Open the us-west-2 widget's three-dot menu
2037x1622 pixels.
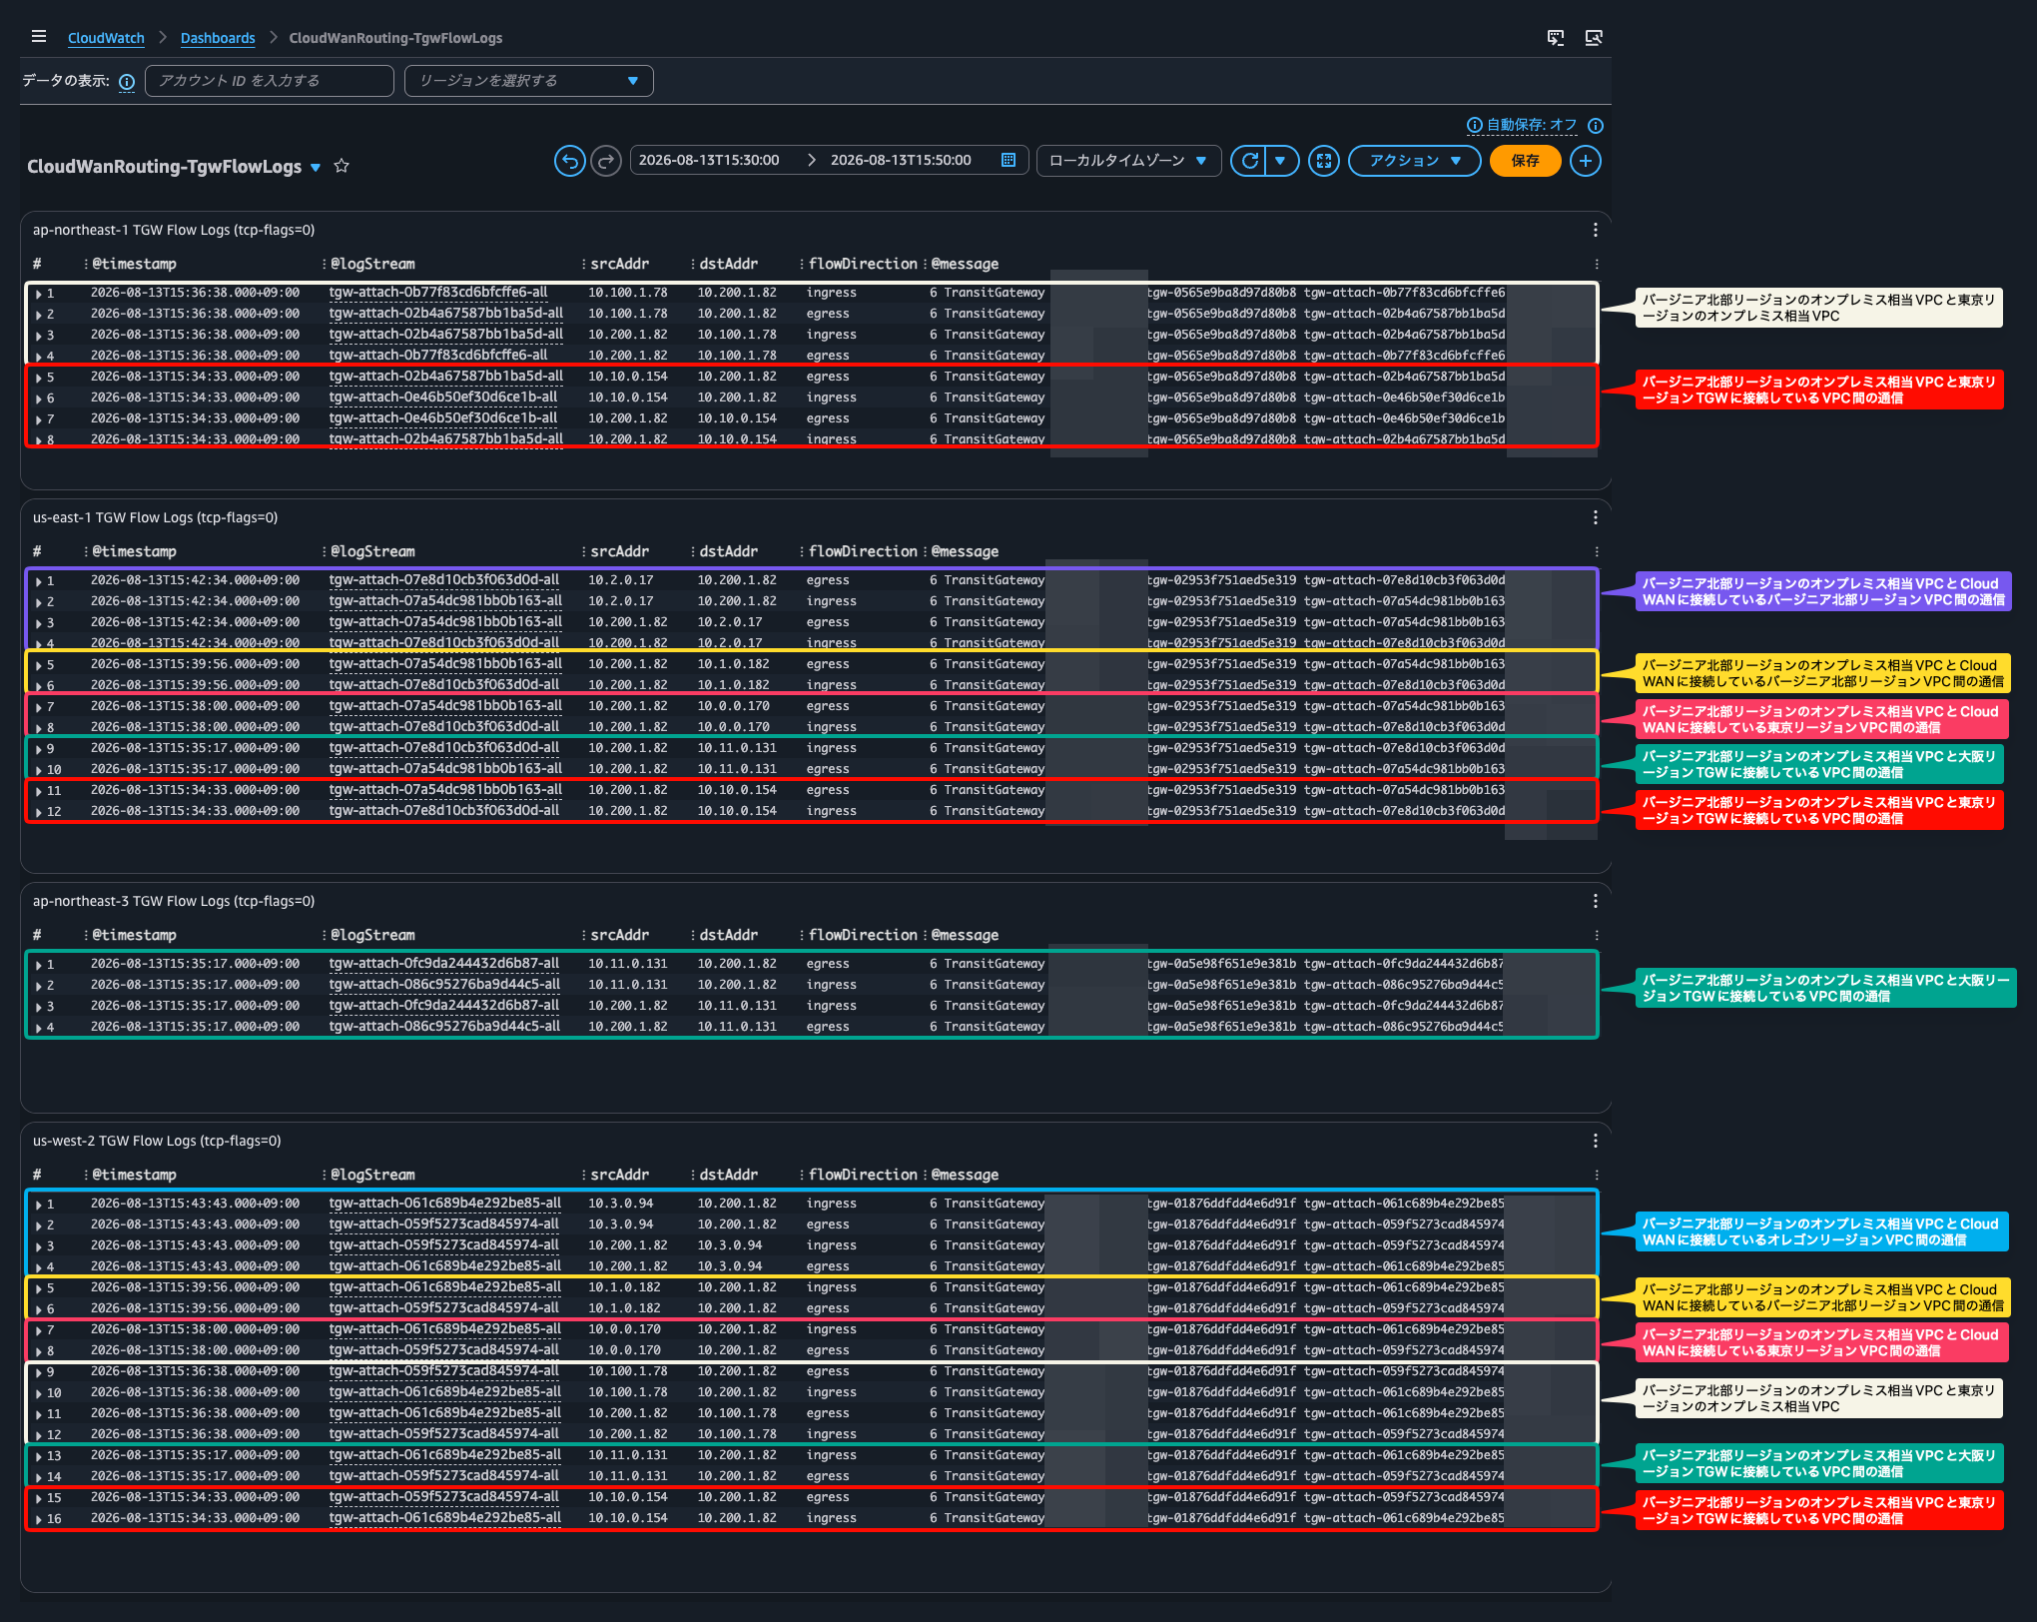1596,1142
